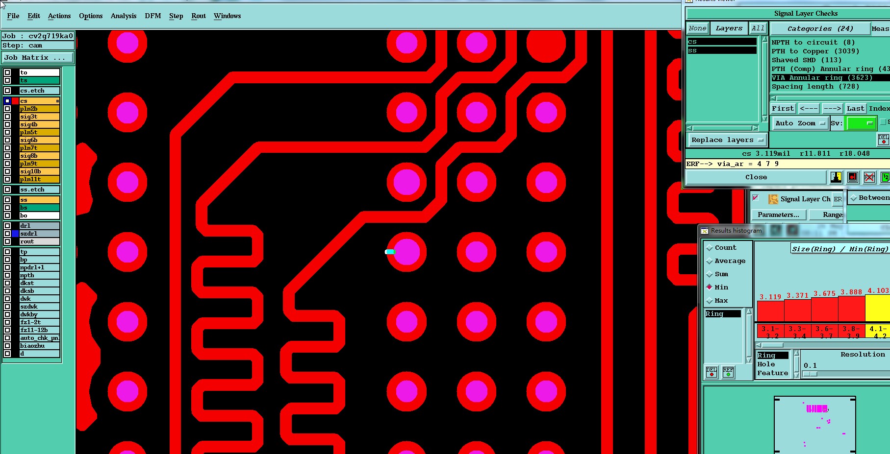Screen dimensions: 890x454
Task: Toggle the checkbox next to Signal Layer Checks
Action: click(x=756, y=198)
